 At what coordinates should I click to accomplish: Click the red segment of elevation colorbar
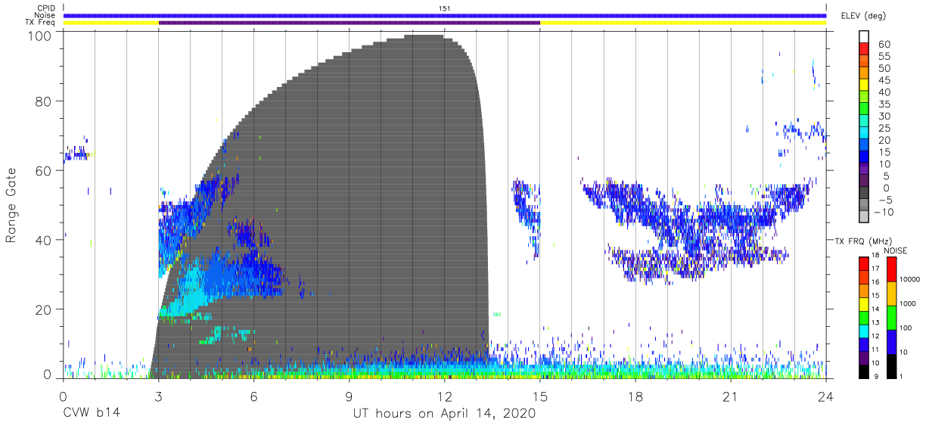[x=864, y=48]
